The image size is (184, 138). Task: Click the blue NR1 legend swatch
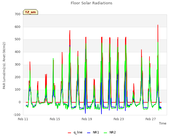tap(89, 133)
